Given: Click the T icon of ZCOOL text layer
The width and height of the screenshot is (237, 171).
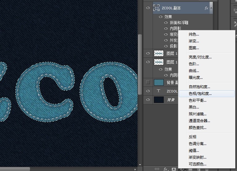Looking at the screenshot, I should pos(159,91).
